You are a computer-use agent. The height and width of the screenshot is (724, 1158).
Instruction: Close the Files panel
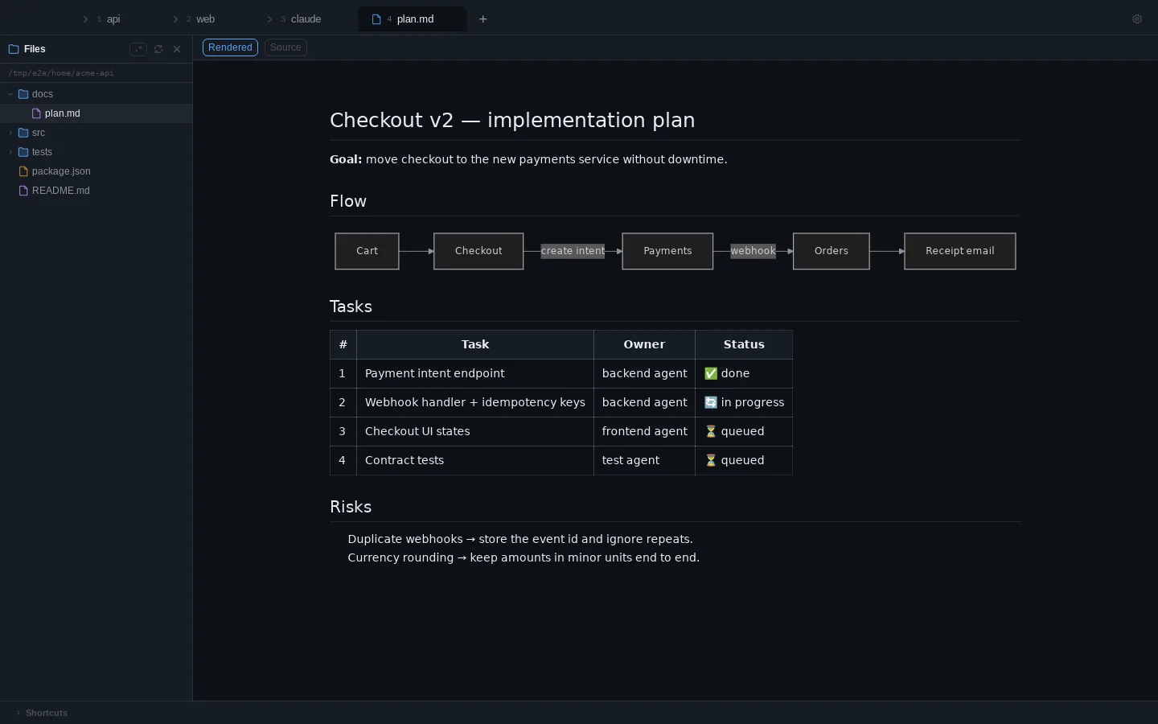click(x=177, y=49)
